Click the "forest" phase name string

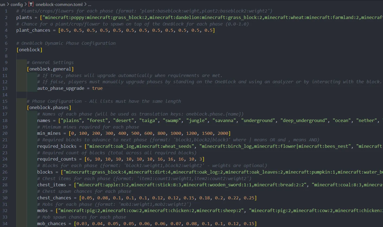pyautogui.click(x=97, y=120)
